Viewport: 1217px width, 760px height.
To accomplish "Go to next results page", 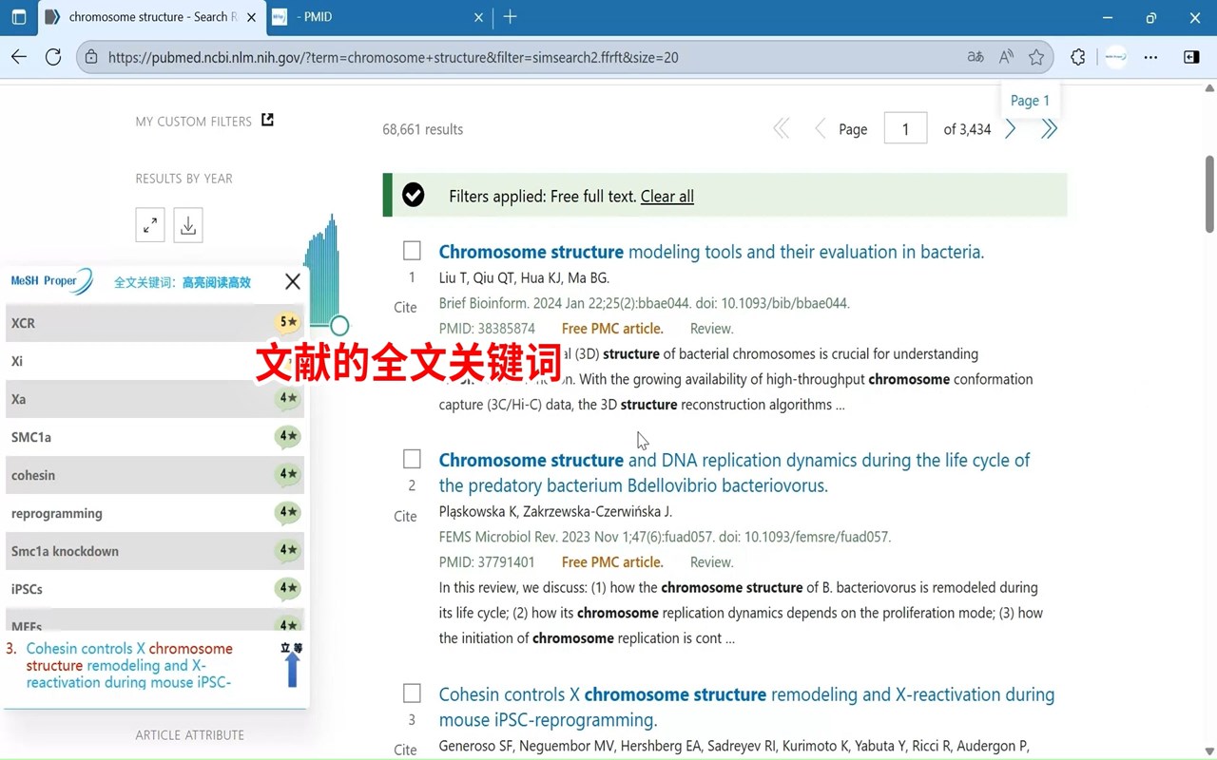I will (1011, 129).
